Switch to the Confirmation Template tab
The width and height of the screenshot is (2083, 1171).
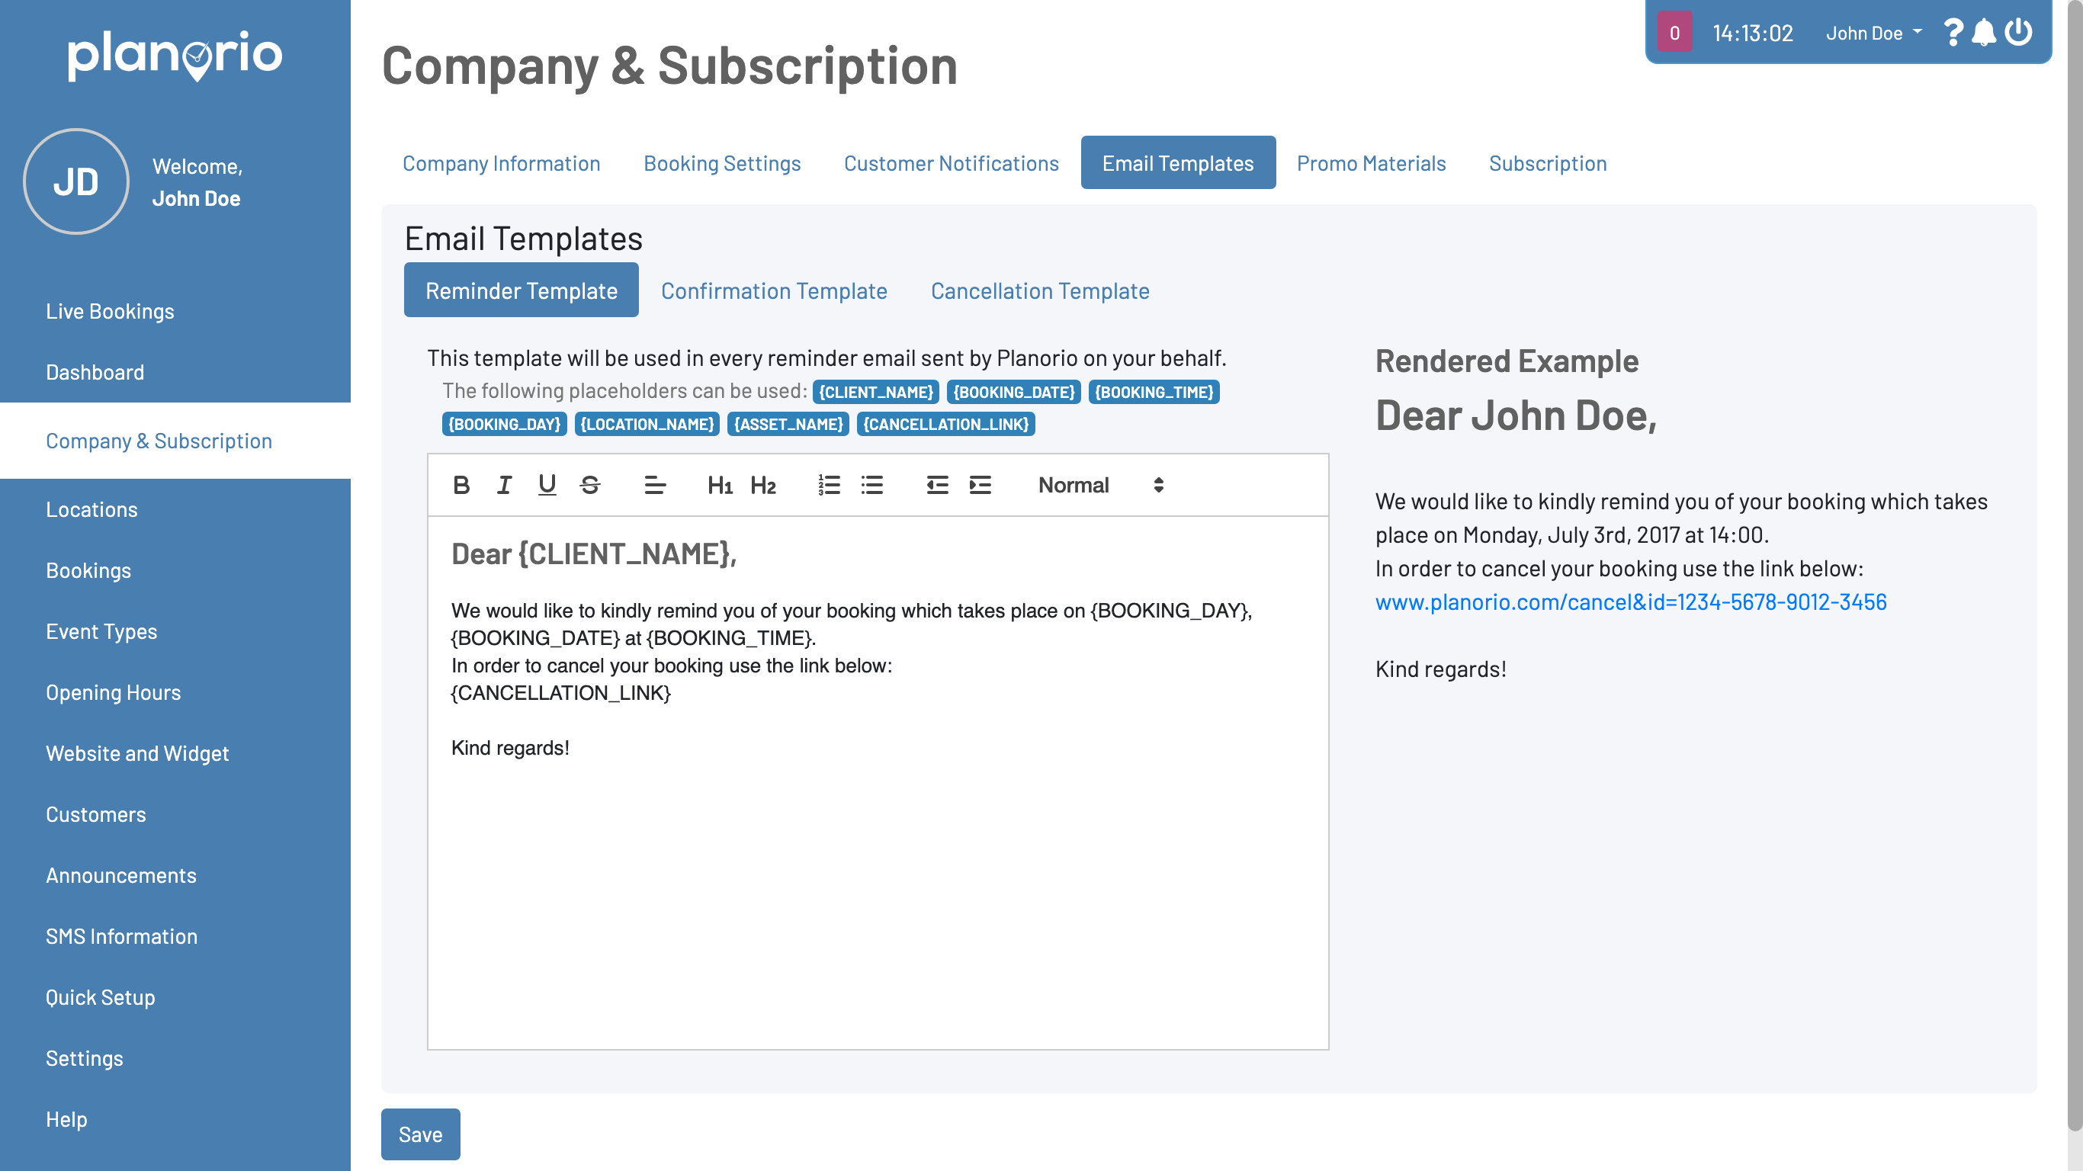point(774,290)
